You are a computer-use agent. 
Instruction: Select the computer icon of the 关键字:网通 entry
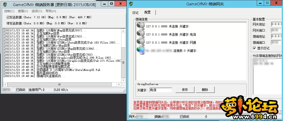tap(140, 42)
